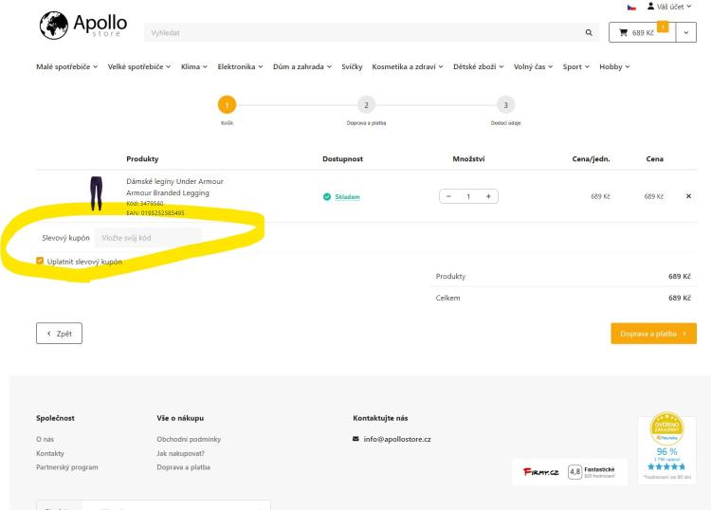Image resolution: width=711 pixels, height=510 pixels.
Task: Expand the cart dropdown arrow
Action: [x=686, y=32]
